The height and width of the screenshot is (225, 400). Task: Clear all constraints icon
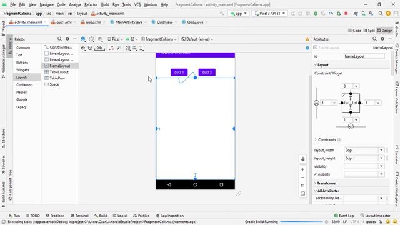111,48
